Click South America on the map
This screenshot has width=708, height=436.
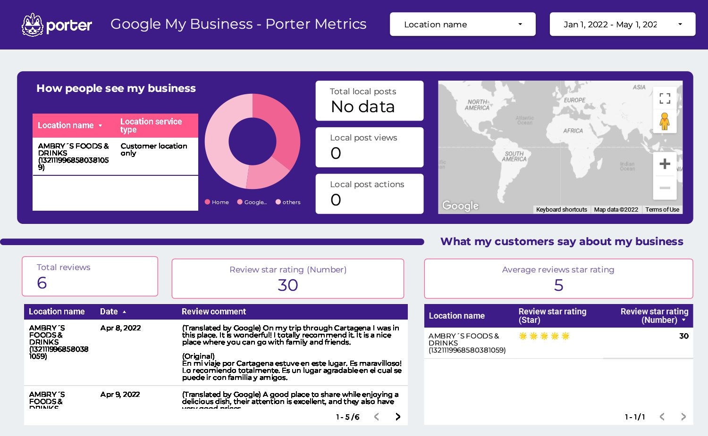514,156
